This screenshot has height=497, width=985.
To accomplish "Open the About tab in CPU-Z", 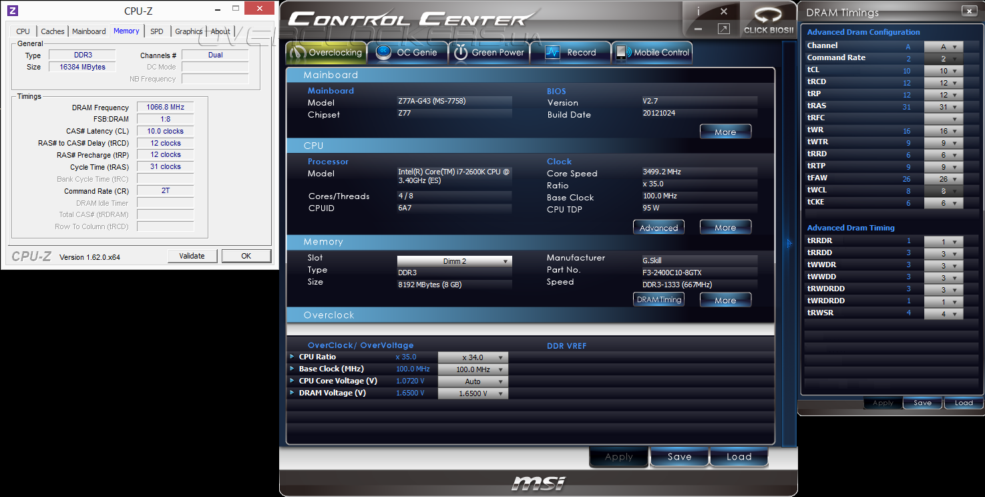I will (220, 31).
